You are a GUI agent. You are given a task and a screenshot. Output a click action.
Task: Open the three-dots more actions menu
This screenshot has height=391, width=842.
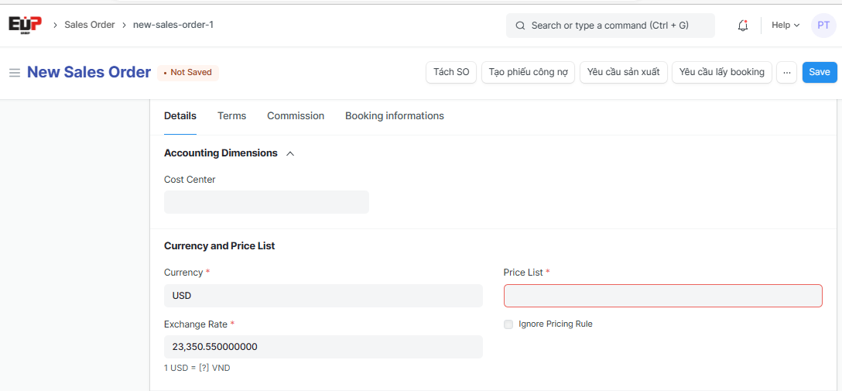[787, 72]
